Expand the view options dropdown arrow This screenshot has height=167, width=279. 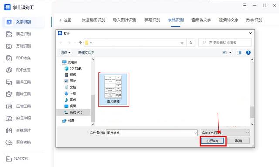coord(230,52)
